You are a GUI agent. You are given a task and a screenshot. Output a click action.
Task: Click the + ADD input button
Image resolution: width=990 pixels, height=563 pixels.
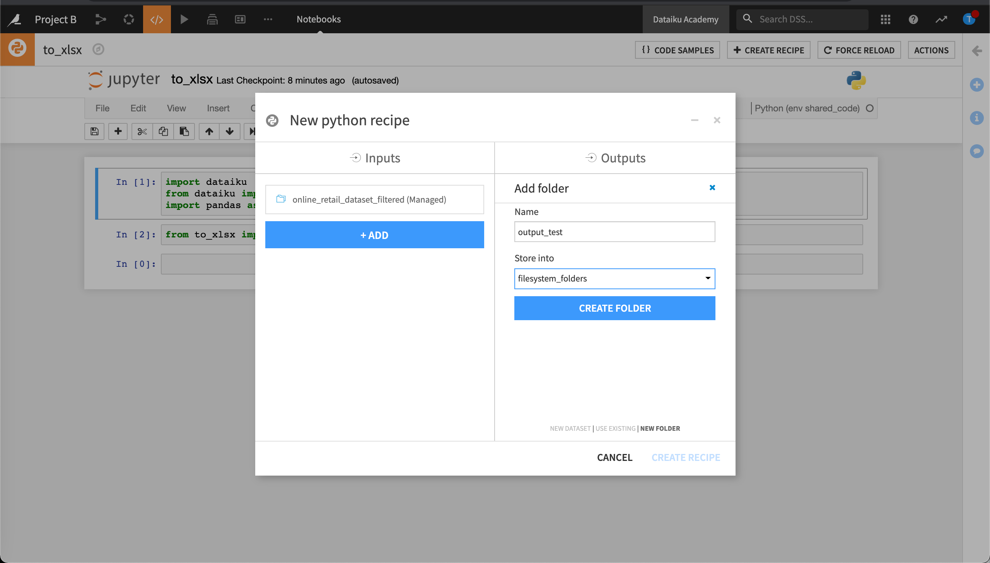(x=374, y=235)
